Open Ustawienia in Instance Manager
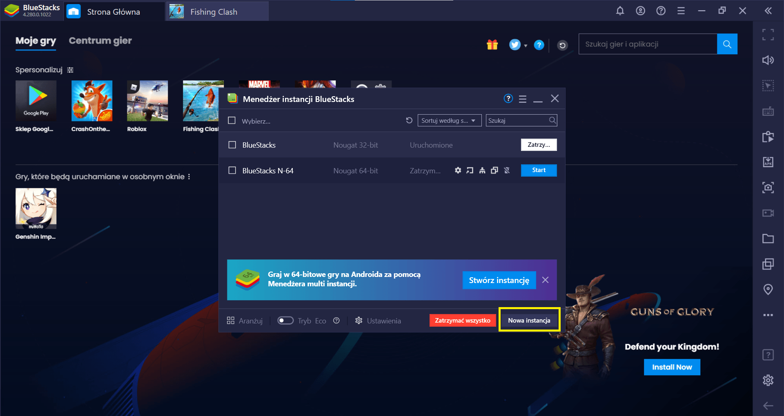Image resolution: width=784 pixels, height=416 pixels. pyautogui.click(x=378, y=321)
